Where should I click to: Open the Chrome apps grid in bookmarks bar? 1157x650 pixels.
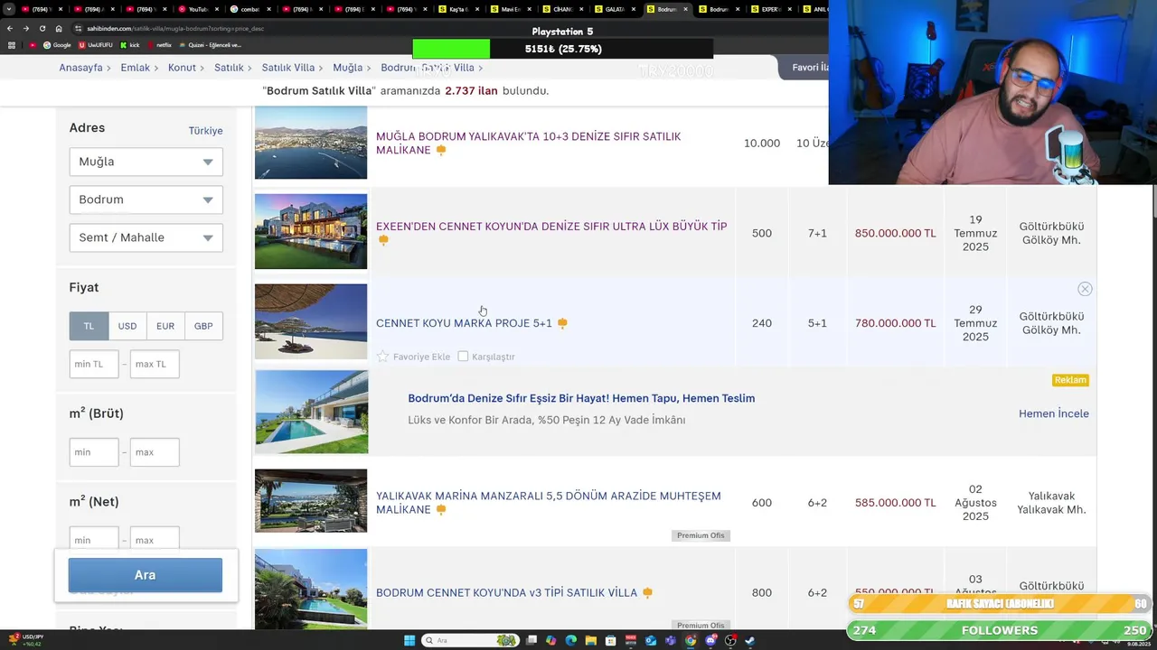tap(12, 45)
